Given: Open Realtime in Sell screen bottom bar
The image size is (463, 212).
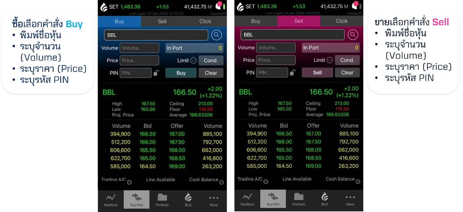Looking at the screenshot, I should (x=247, y=199).
